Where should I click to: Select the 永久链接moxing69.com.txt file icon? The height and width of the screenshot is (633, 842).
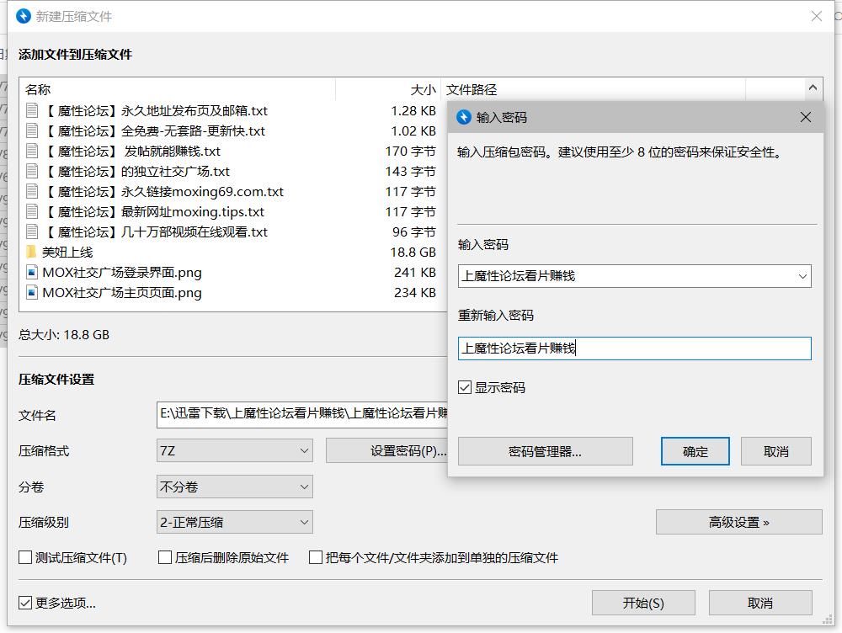click(x=32, y=191)
